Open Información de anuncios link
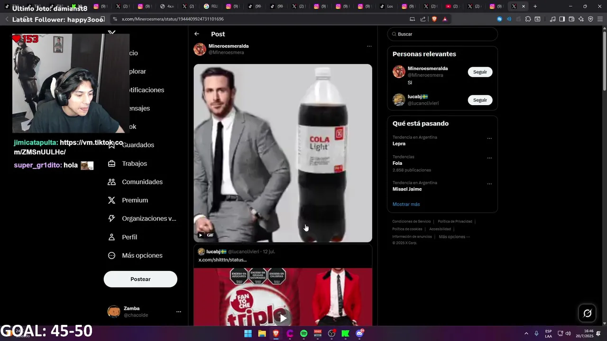This screenshot has height=341, width=607. (412, 237)
